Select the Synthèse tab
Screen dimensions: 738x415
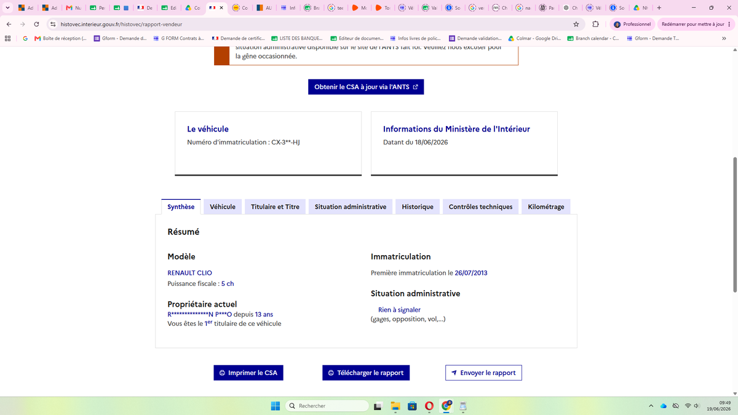[181, 207]
